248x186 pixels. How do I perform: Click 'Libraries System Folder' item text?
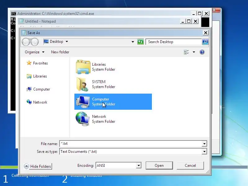pyautogui.click(x=104, y=67)
